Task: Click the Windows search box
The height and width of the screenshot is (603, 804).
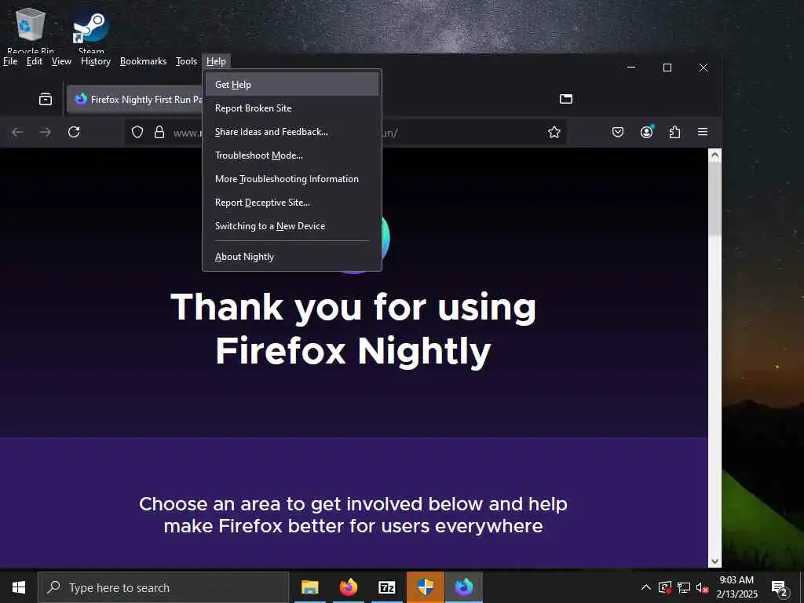Action: pyautogui.click(x=163, y=587)
